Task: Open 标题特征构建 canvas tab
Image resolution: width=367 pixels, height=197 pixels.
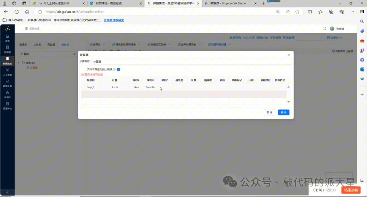Action: coord(217,44)
